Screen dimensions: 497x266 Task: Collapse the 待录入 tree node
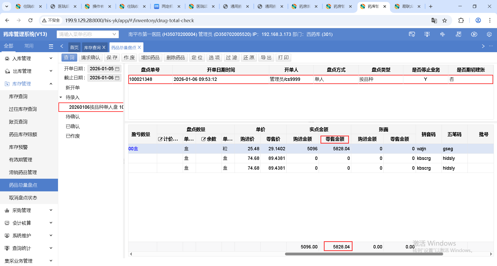(61, 97)
